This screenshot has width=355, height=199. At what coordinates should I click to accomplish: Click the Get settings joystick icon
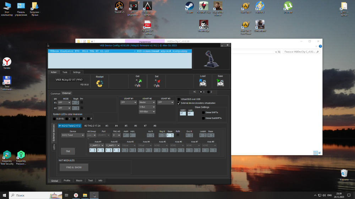[137, 83]
